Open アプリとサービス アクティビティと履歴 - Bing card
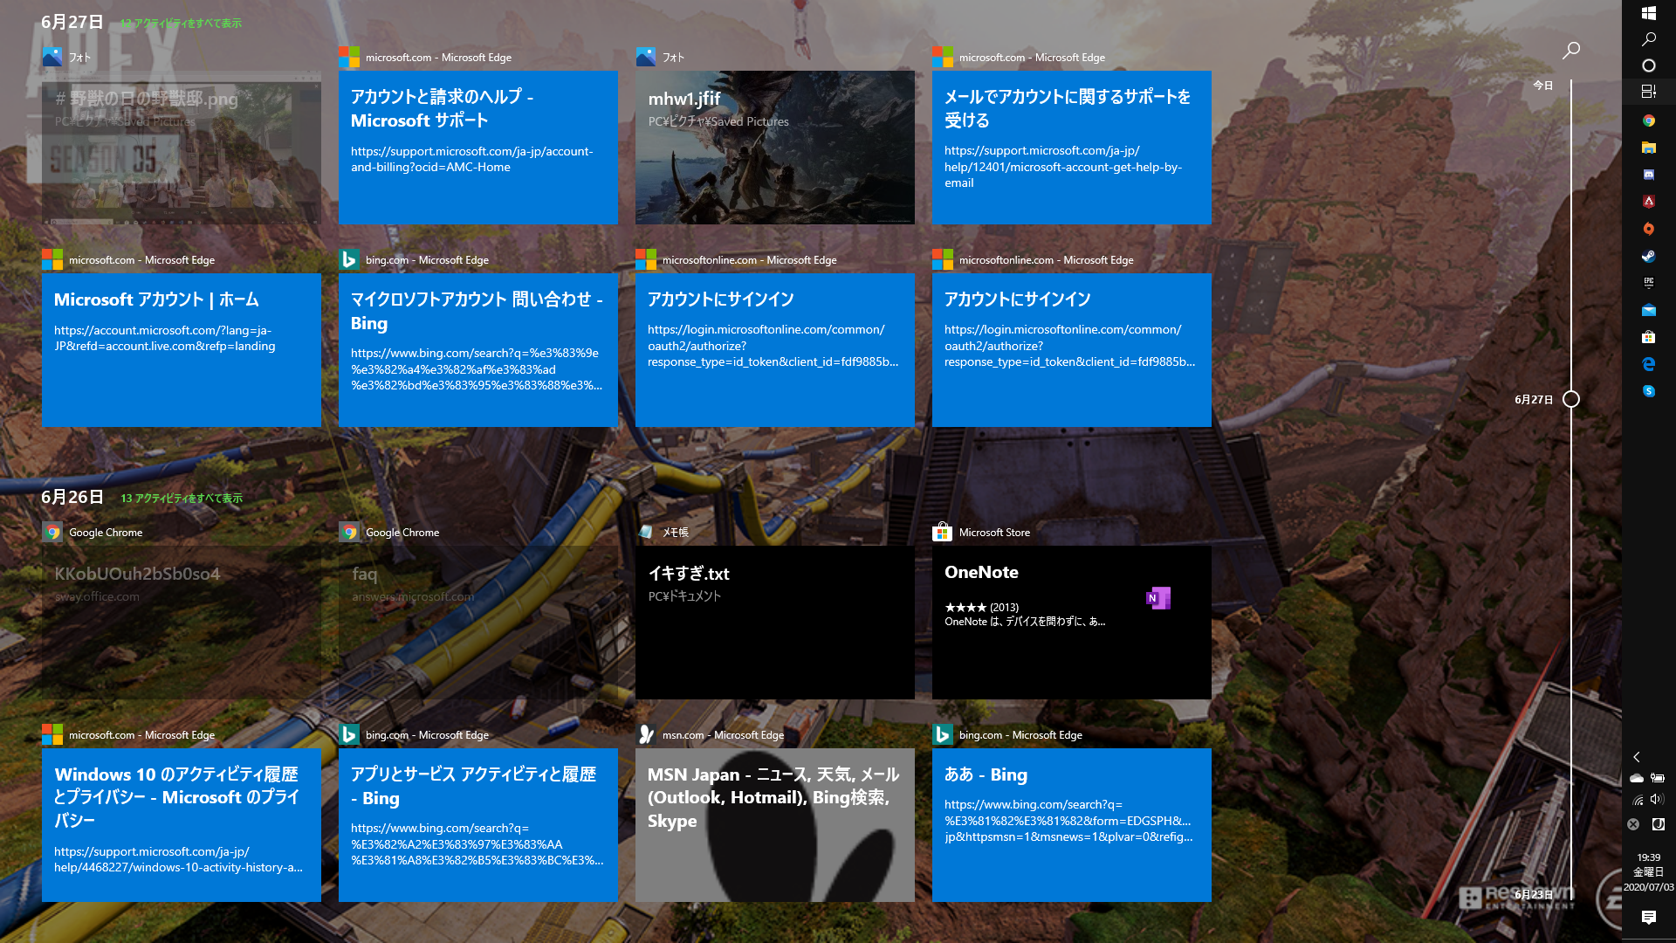The height and width of the screenshot is (943, 1676). [478, 825]
